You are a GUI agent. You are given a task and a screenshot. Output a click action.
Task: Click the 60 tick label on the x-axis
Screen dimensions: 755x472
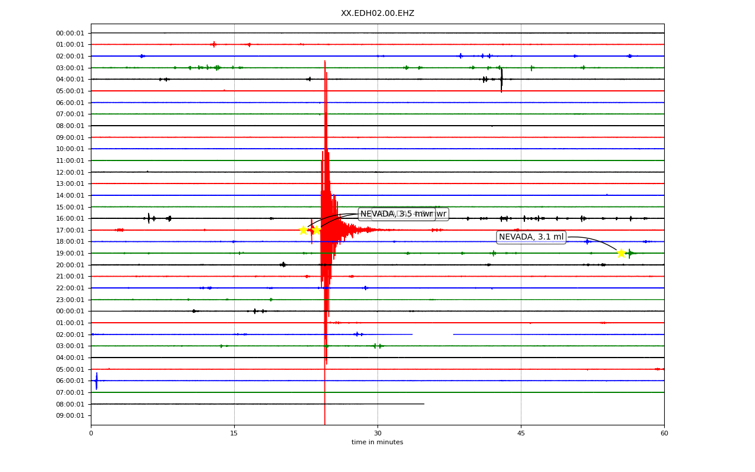[x=664, y=433]
